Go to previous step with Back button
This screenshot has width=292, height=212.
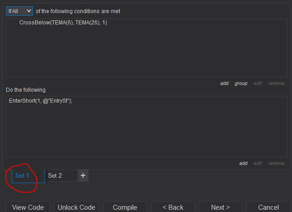173,207
